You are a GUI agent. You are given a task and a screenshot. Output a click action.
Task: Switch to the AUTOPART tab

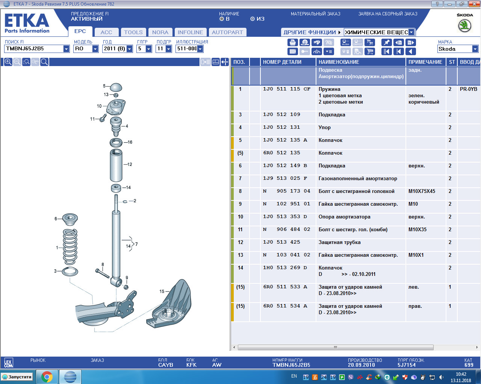coord(227,32)
